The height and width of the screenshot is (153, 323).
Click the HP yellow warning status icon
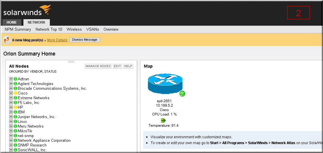(x=15, y=107)
